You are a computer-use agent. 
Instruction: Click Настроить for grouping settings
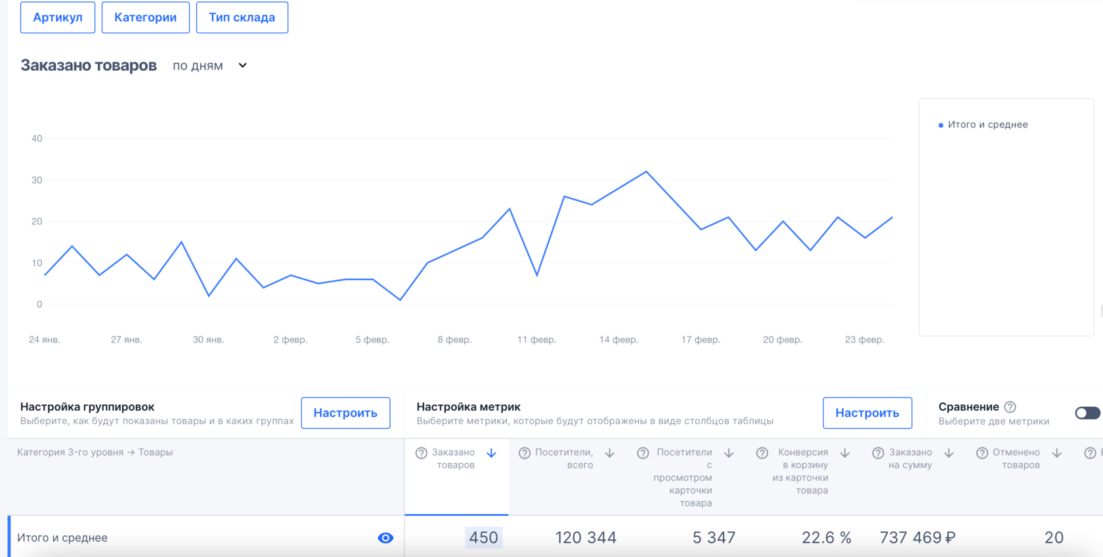coord(345,413)
